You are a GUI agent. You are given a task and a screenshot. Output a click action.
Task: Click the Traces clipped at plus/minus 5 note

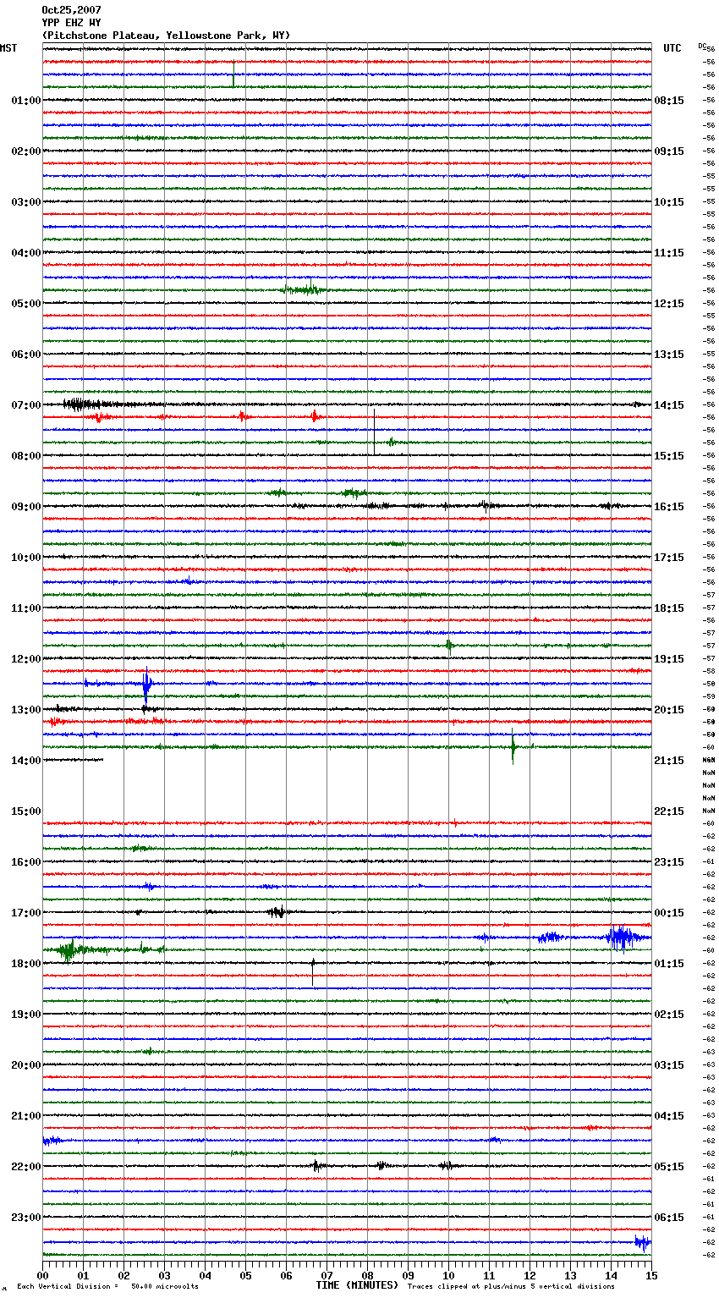511,1287
